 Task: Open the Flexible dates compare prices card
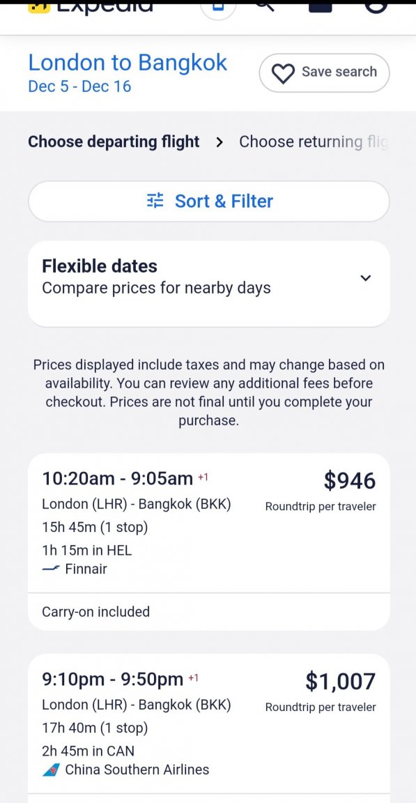point(209,284)
